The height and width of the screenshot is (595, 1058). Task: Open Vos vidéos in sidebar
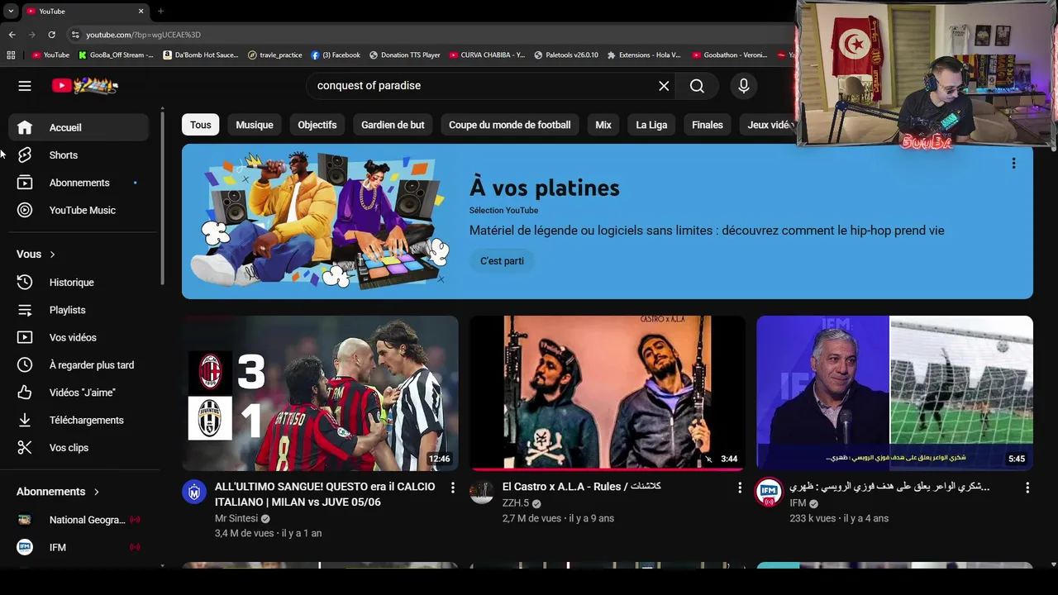coord(79,337)
